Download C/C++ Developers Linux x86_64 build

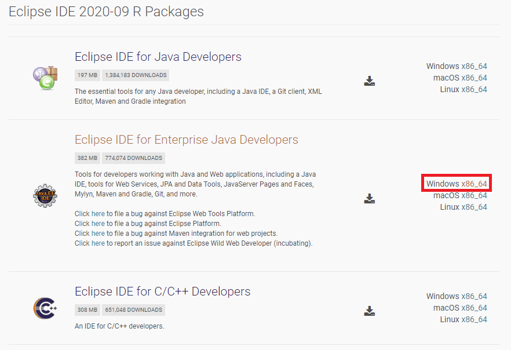(474, 319)
